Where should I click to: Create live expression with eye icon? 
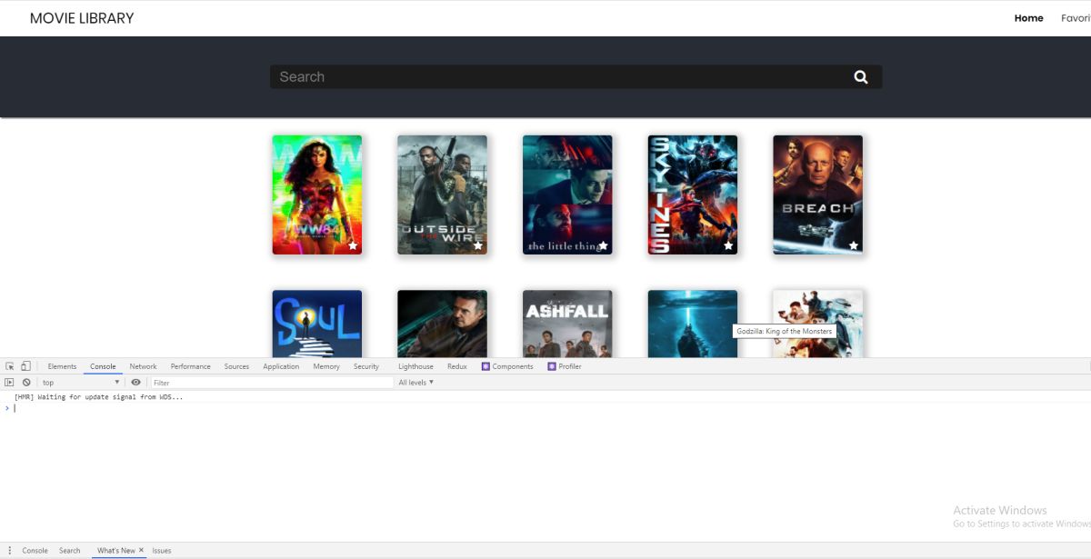click(135, 383)
